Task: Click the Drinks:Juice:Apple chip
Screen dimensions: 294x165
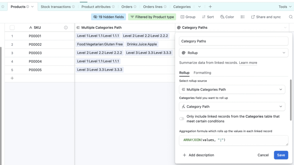Action: coord(142,44)
